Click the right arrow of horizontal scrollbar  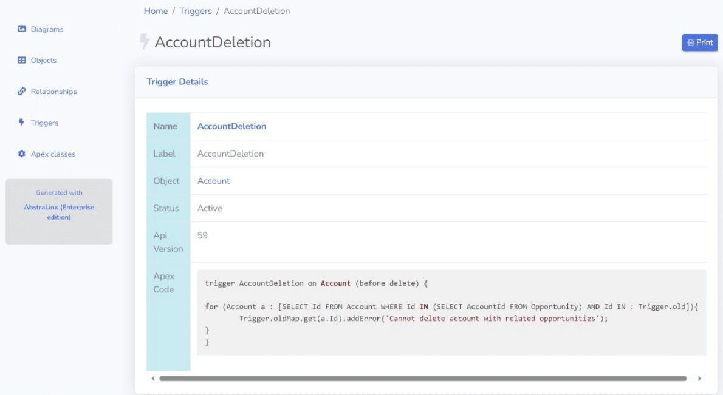pos(699,378)
